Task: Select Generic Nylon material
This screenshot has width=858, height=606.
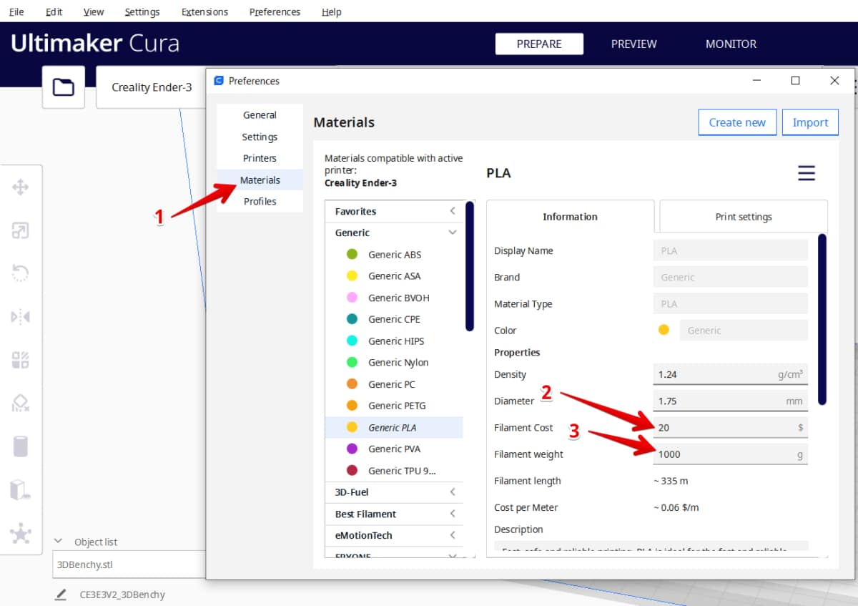Action: [394, 363]
